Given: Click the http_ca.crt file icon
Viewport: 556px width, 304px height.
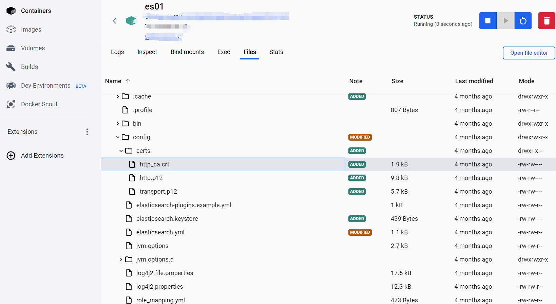Looking at the screenshot, I should 132,164.
